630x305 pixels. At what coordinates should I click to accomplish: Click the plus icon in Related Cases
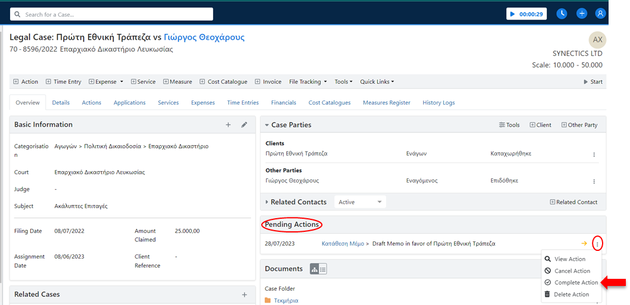click(244, 294)
